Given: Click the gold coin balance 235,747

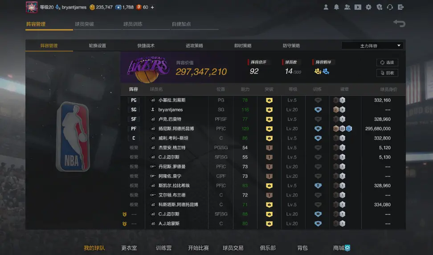Looking at the screenshot, I should [x=101, y=7].
